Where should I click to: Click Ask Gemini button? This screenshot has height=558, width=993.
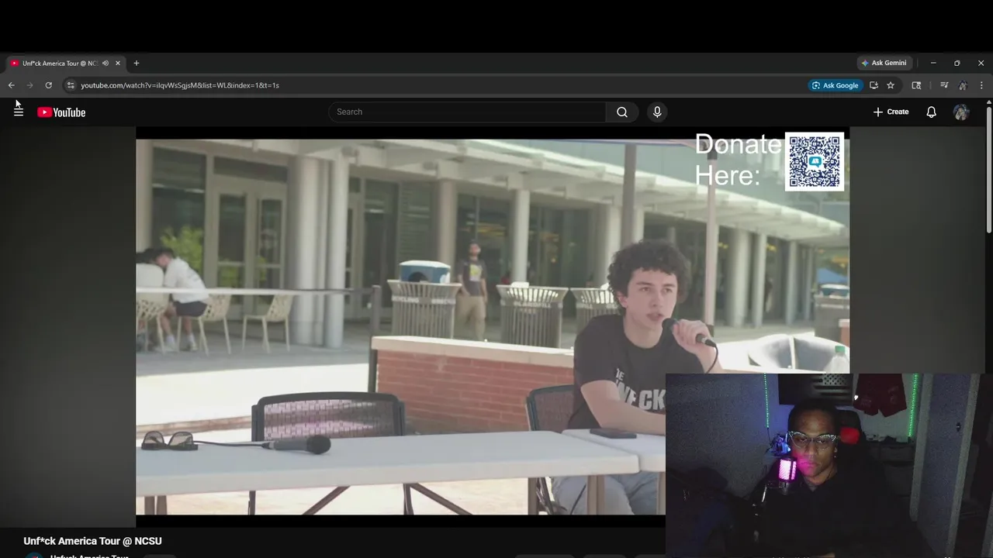[x=884, y=63]
